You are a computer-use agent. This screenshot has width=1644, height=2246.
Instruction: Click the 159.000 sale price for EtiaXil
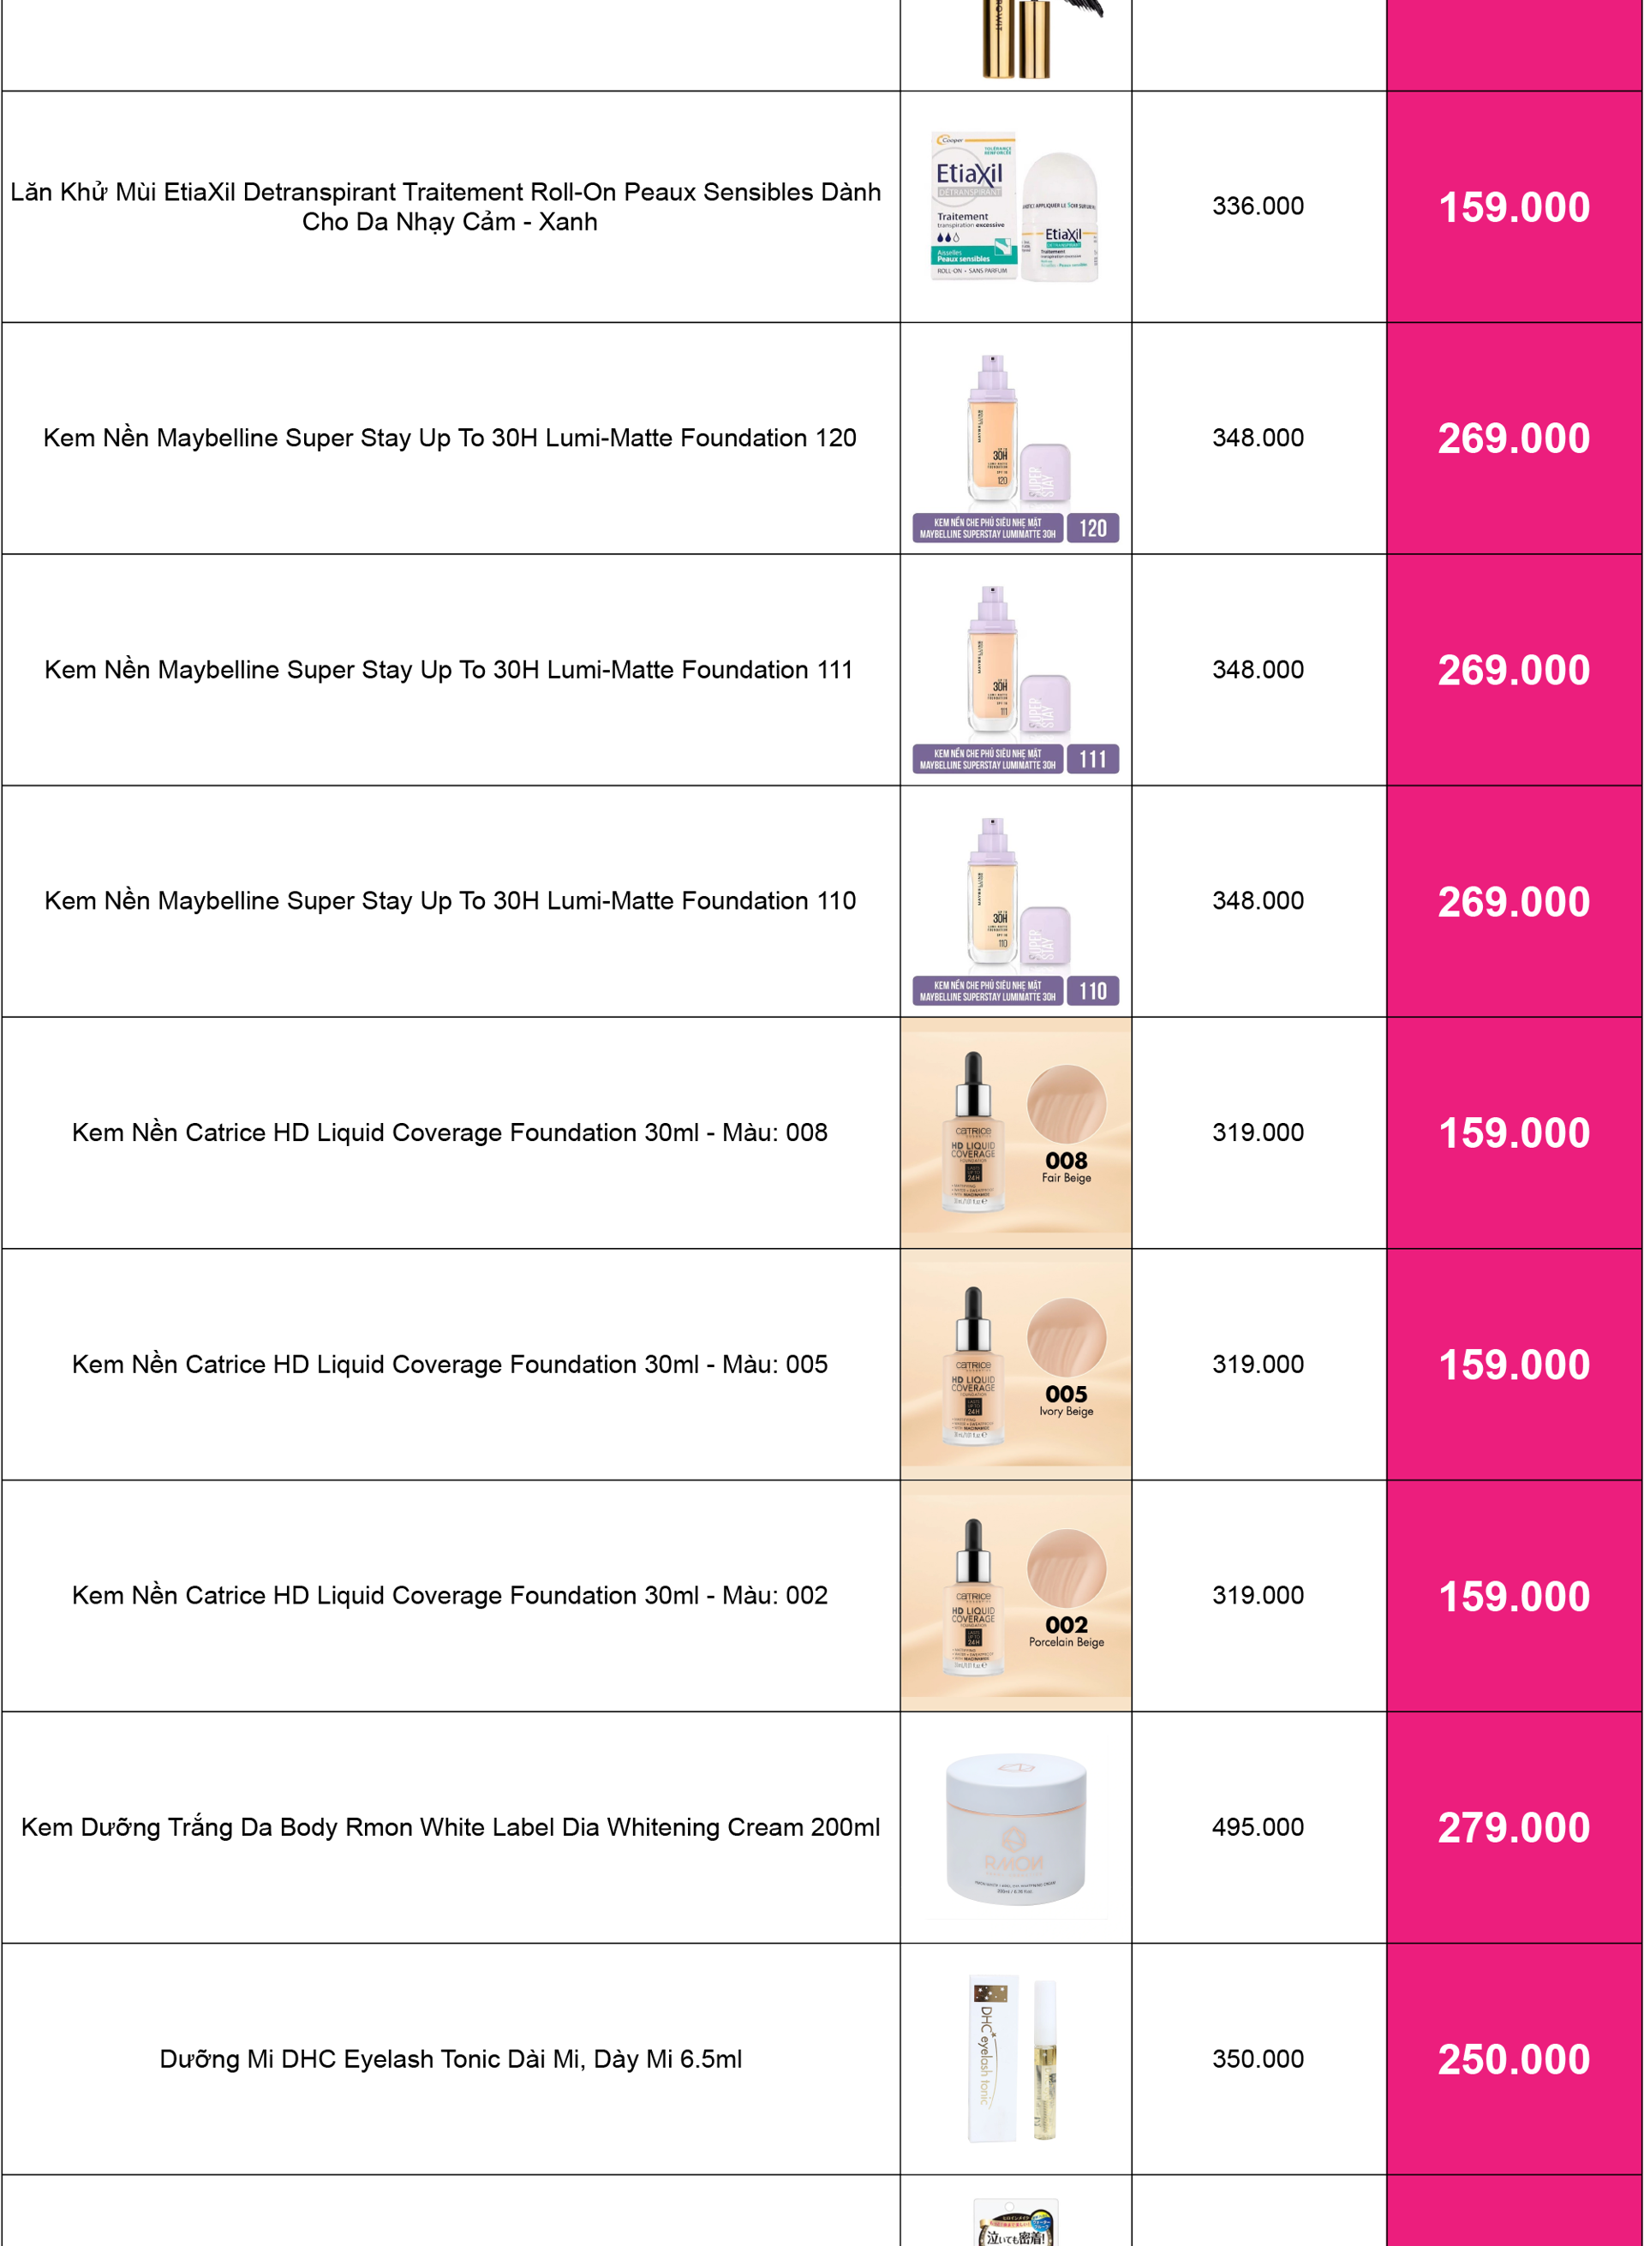(1514, 208)
